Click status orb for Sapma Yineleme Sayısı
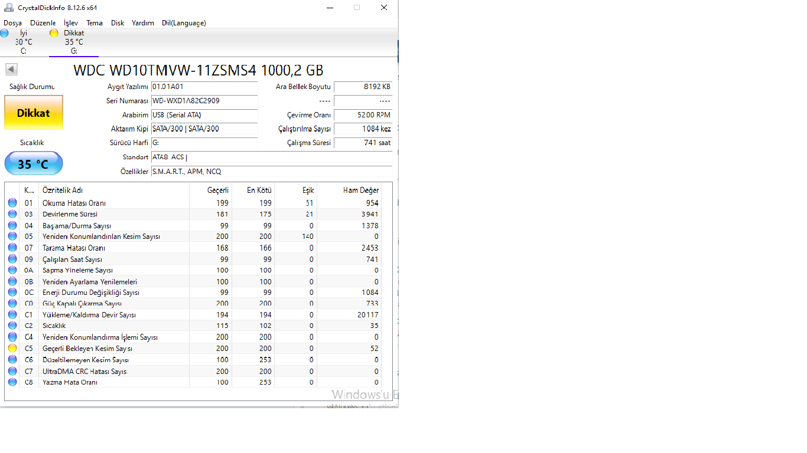 coord(12,270)
